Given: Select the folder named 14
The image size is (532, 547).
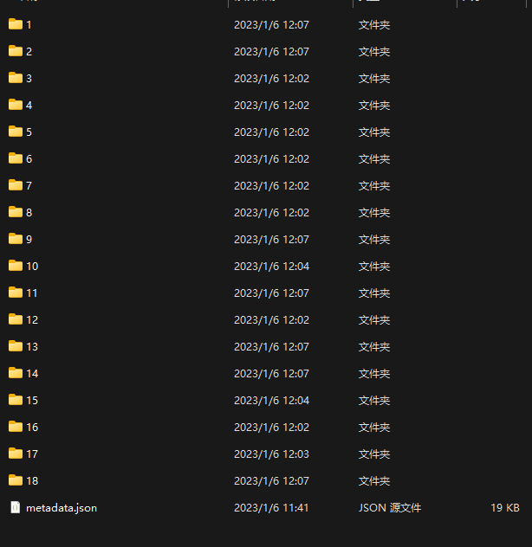Looking at the screenshot, I should click(32, 374).
